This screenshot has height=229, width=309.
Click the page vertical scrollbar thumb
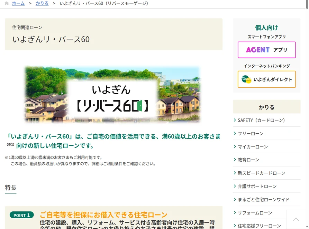point(307,4)
